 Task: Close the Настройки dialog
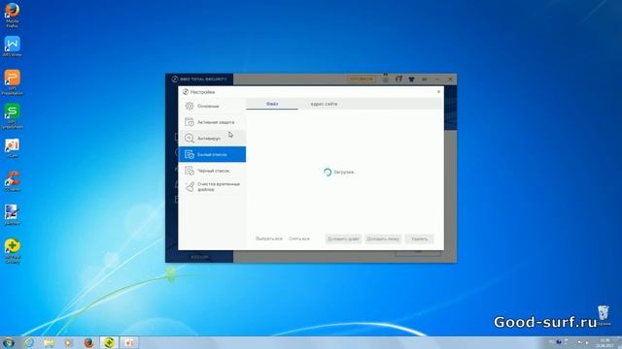[438, 92]
